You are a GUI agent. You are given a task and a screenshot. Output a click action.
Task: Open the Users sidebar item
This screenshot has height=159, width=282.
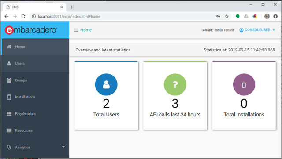tap(35, 63)
